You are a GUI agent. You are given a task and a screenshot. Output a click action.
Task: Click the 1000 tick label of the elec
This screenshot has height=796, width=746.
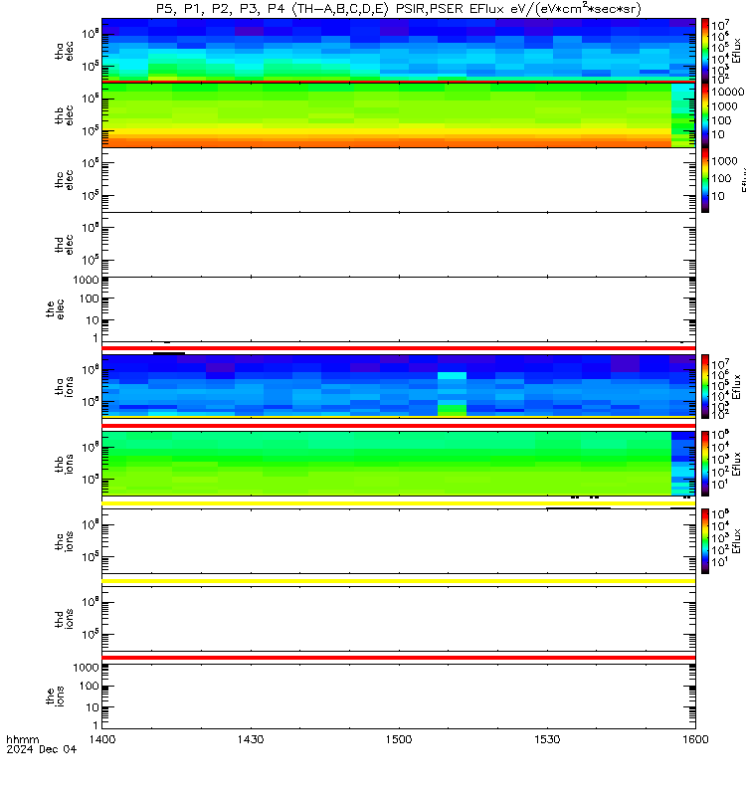pos(86,280)
